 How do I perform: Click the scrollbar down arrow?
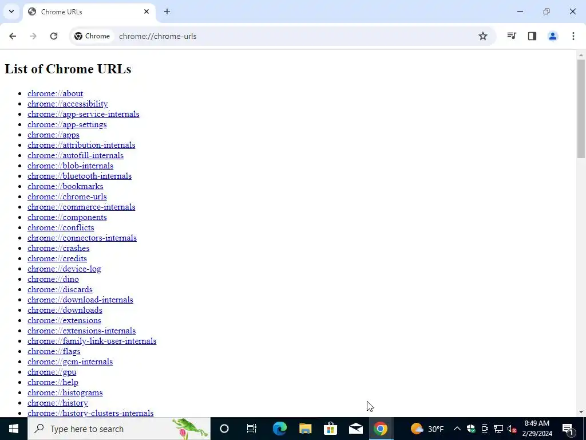[581, 412]
